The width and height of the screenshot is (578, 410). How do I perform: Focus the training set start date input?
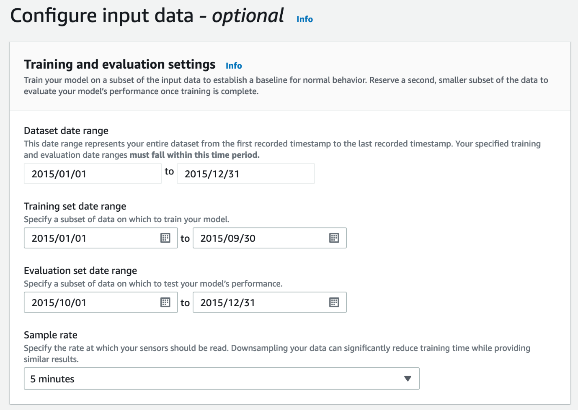[x=92, y=238]
